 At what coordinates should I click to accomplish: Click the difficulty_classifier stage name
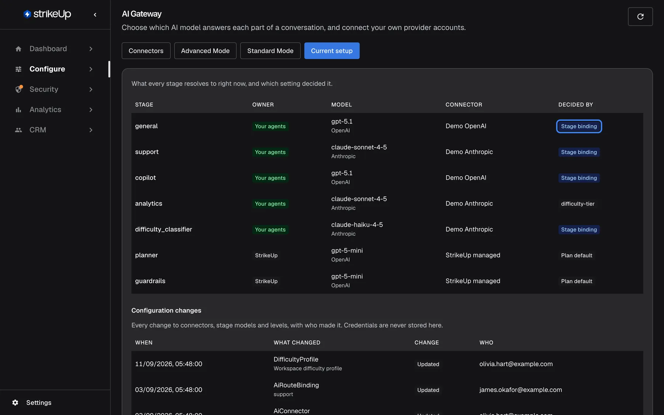(x=163, y=229)
